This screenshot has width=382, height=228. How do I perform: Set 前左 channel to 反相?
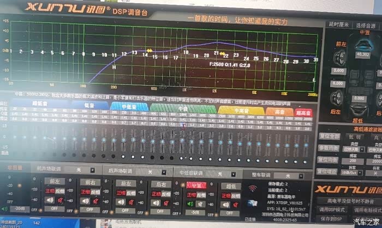coord(59,191)
